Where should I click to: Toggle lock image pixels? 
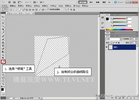coord(114,43)
